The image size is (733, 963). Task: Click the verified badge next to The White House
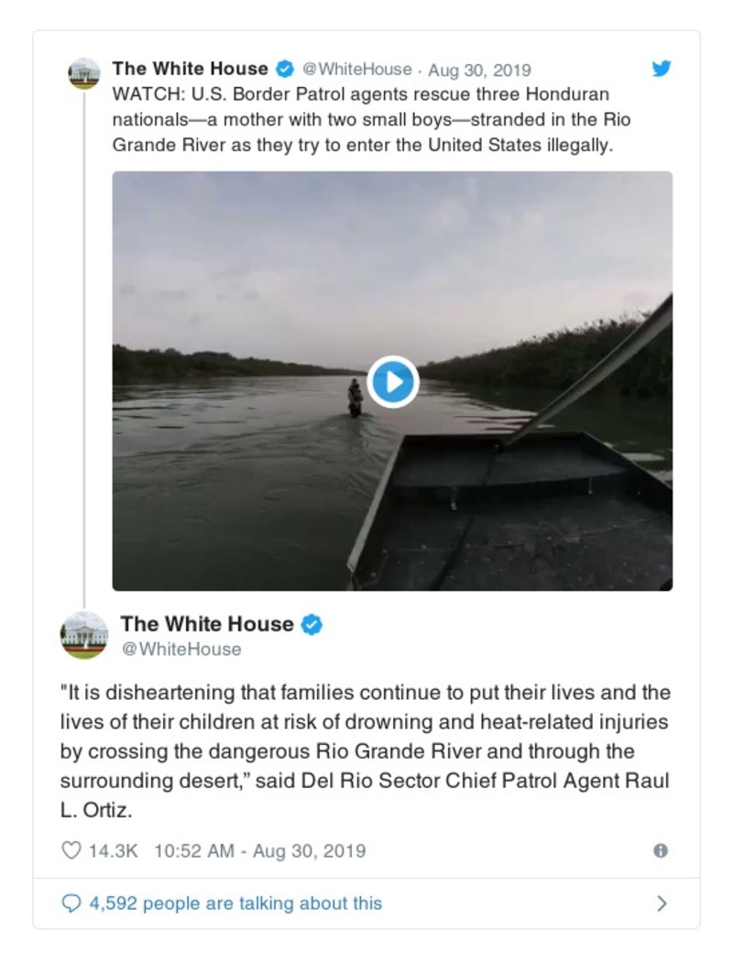[284, 68]
